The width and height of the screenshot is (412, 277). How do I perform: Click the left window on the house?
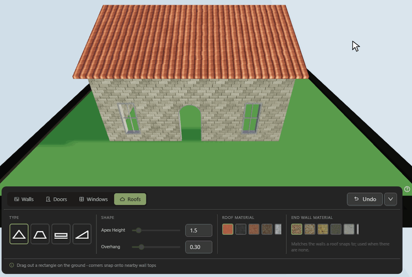(x=129, y=118)
